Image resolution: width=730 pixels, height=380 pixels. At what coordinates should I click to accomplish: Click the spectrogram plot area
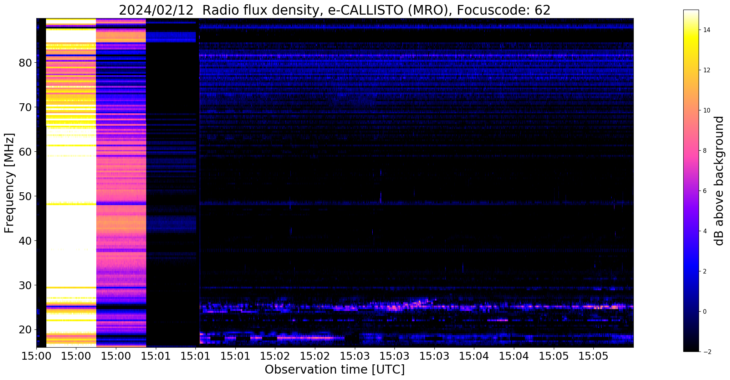pos(335,183)
